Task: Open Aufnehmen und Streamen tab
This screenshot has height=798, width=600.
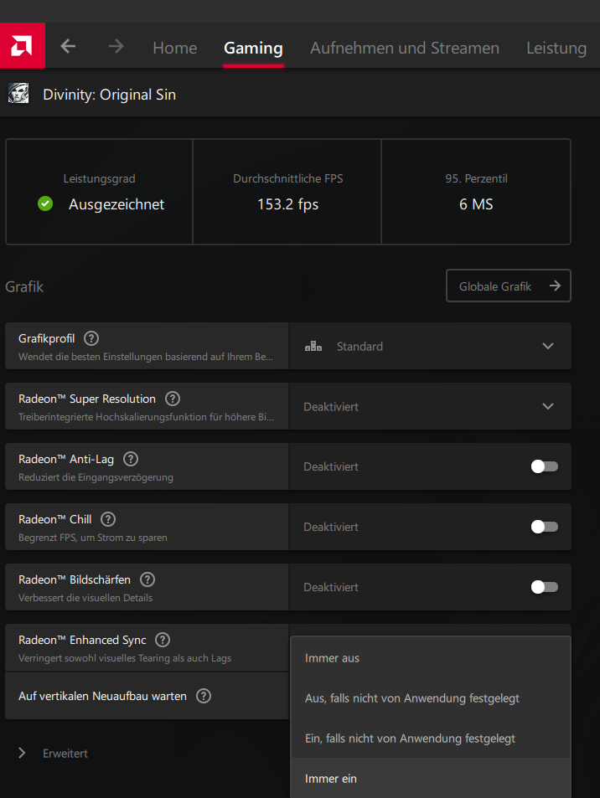Action: click(404, 48)
